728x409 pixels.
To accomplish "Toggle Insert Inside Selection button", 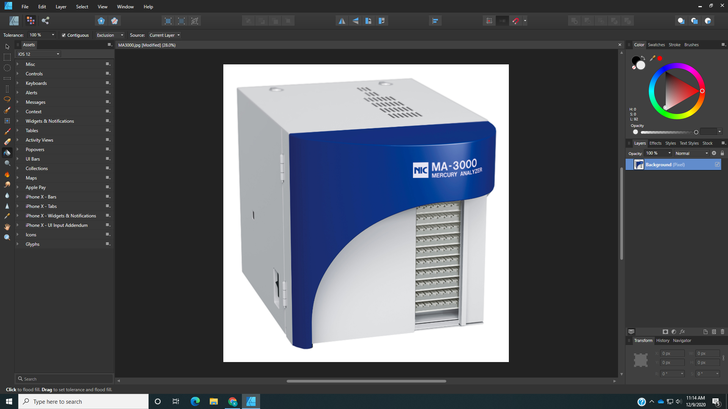I will click(x=708, y=21).
